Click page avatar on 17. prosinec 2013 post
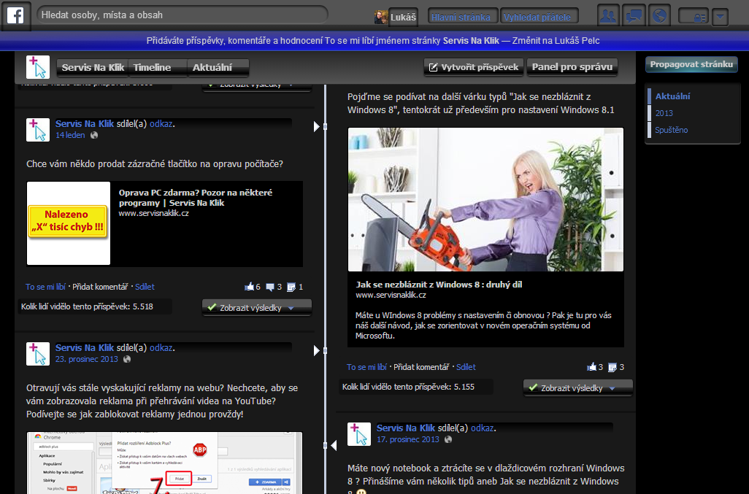 [x=358, y=434]
